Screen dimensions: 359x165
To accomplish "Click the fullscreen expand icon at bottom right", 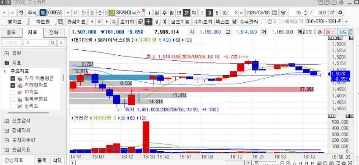I will [x=350, y=163].
